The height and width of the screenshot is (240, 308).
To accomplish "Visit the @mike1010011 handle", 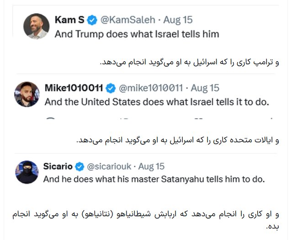I will (x=151, y=88).
